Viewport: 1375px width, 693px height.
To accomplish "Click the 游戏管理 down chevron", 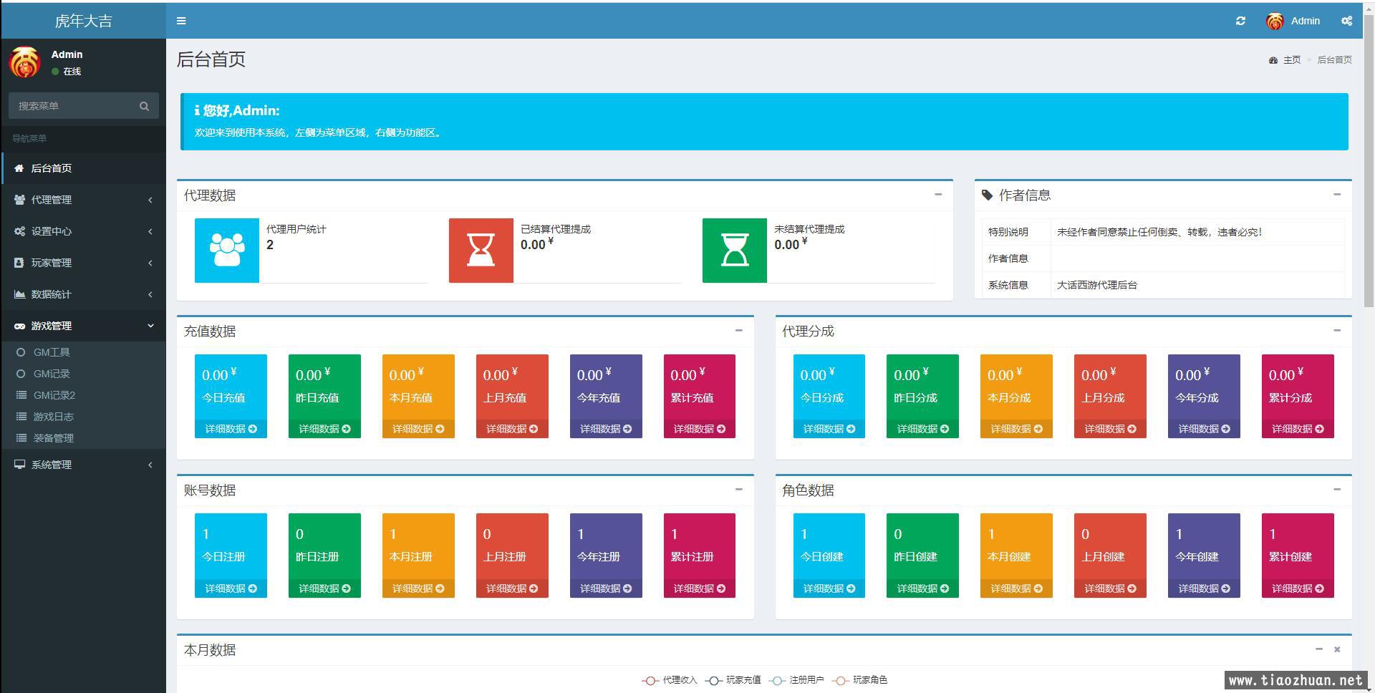I will click(x=150, y=326).
